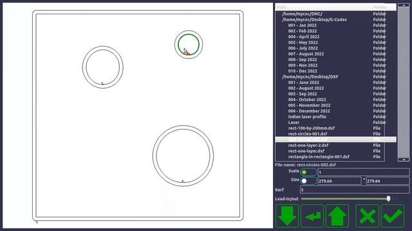Image resolution: width=412 pixels, height=231 pixels.
Task: Click the green X cancel button
Action: click(x=368, y=216)
